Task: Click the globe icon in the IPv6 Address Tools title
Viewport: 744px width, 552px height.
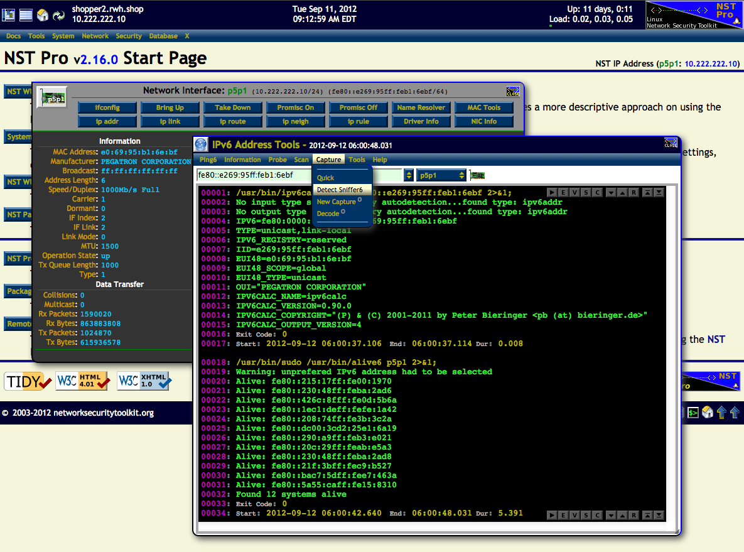Action: [201, 144]
